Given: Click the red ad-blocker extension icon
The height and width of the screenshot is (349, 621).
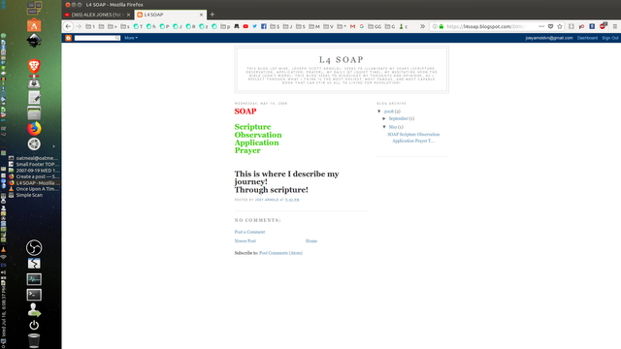Looking at the screenshot, I should (603, 26).
